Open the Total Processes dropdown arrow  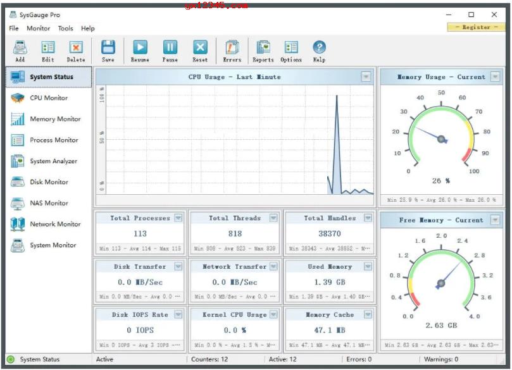point(178,218)
